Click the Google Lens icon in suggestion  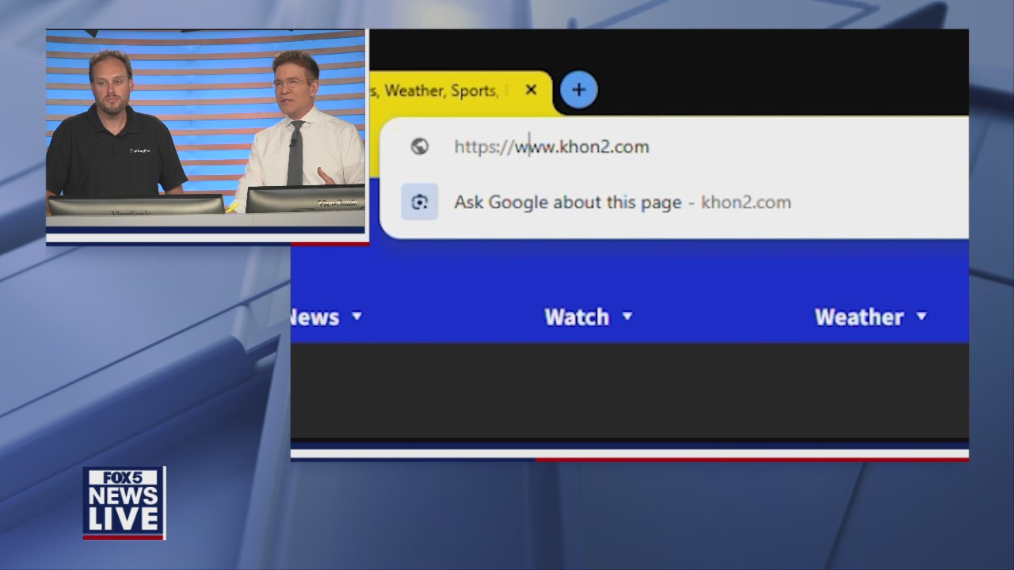pos(420,202)
